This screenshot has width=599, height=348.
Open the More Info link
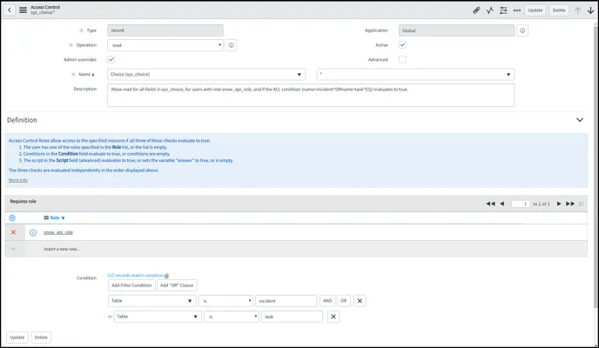click(x=18, y=180)
